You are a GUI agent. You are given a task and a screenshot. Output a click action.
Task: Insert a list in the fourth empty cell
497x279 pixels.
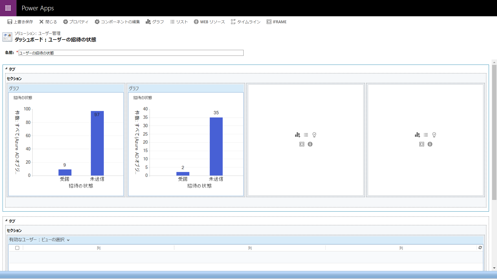coord(426,135)
